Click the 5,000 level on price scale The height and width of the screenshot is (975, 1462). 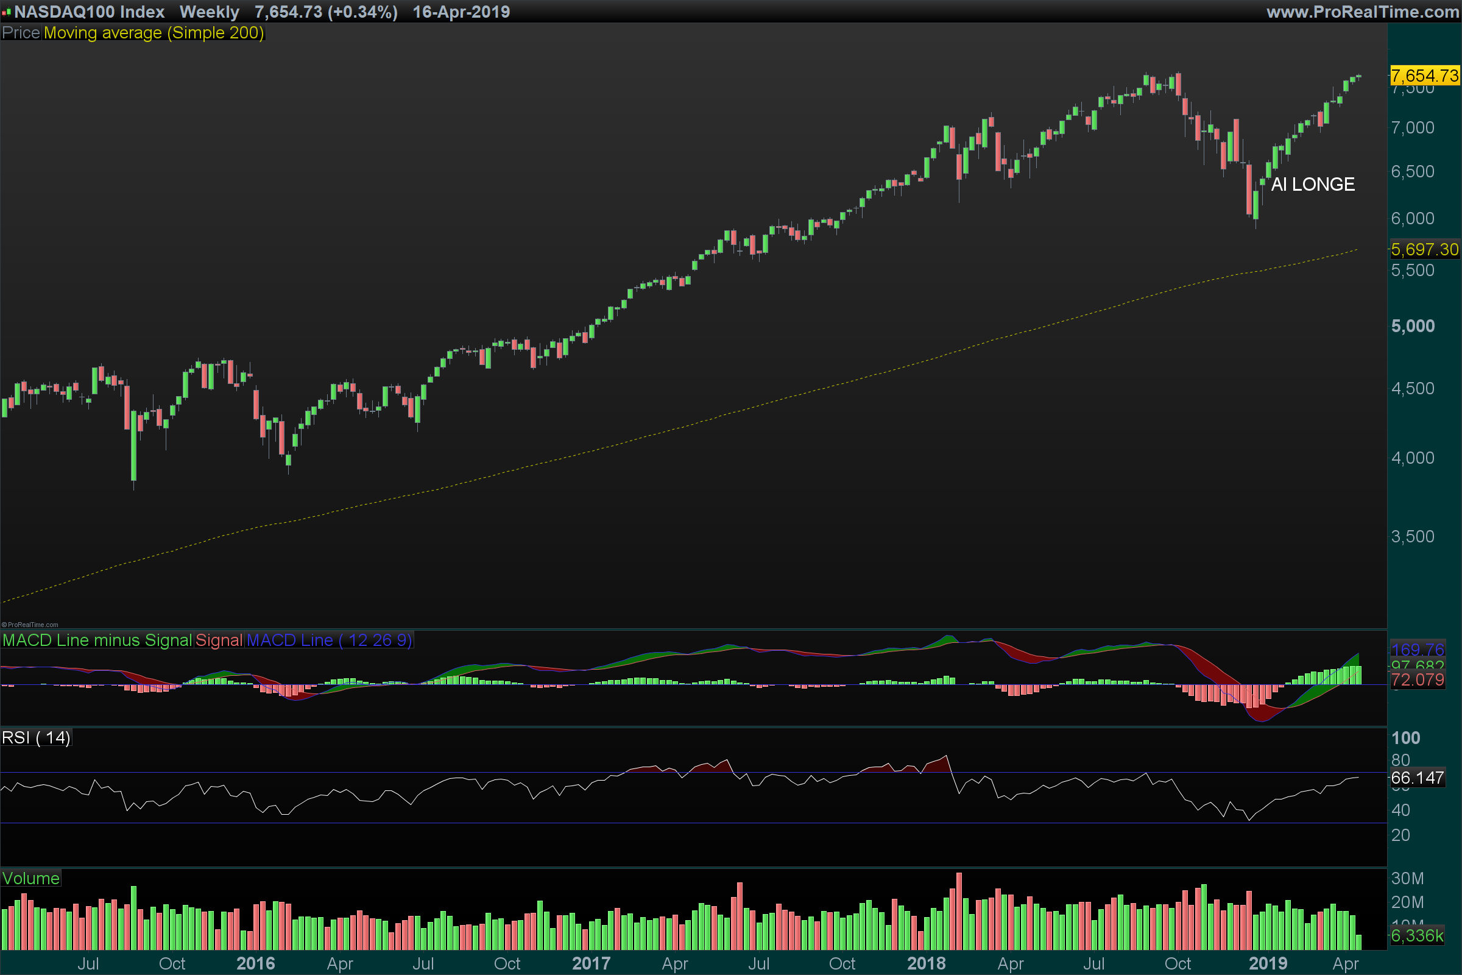(1413, 327)
